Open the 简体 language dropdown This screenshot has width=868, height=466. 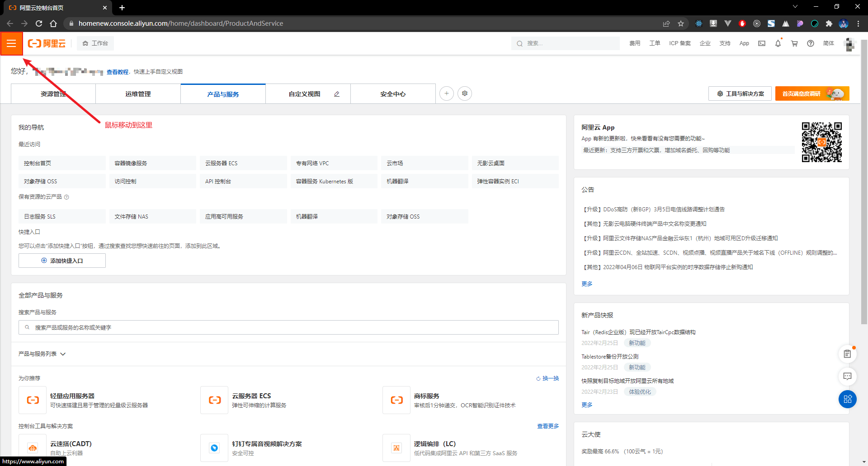pos(829,43)
